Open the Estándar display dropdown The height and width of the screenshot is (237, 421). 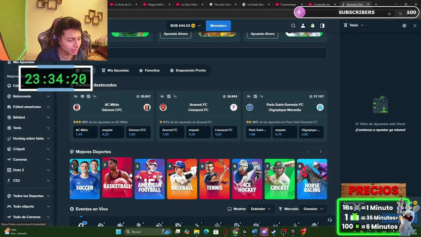(x=260, y=209)
